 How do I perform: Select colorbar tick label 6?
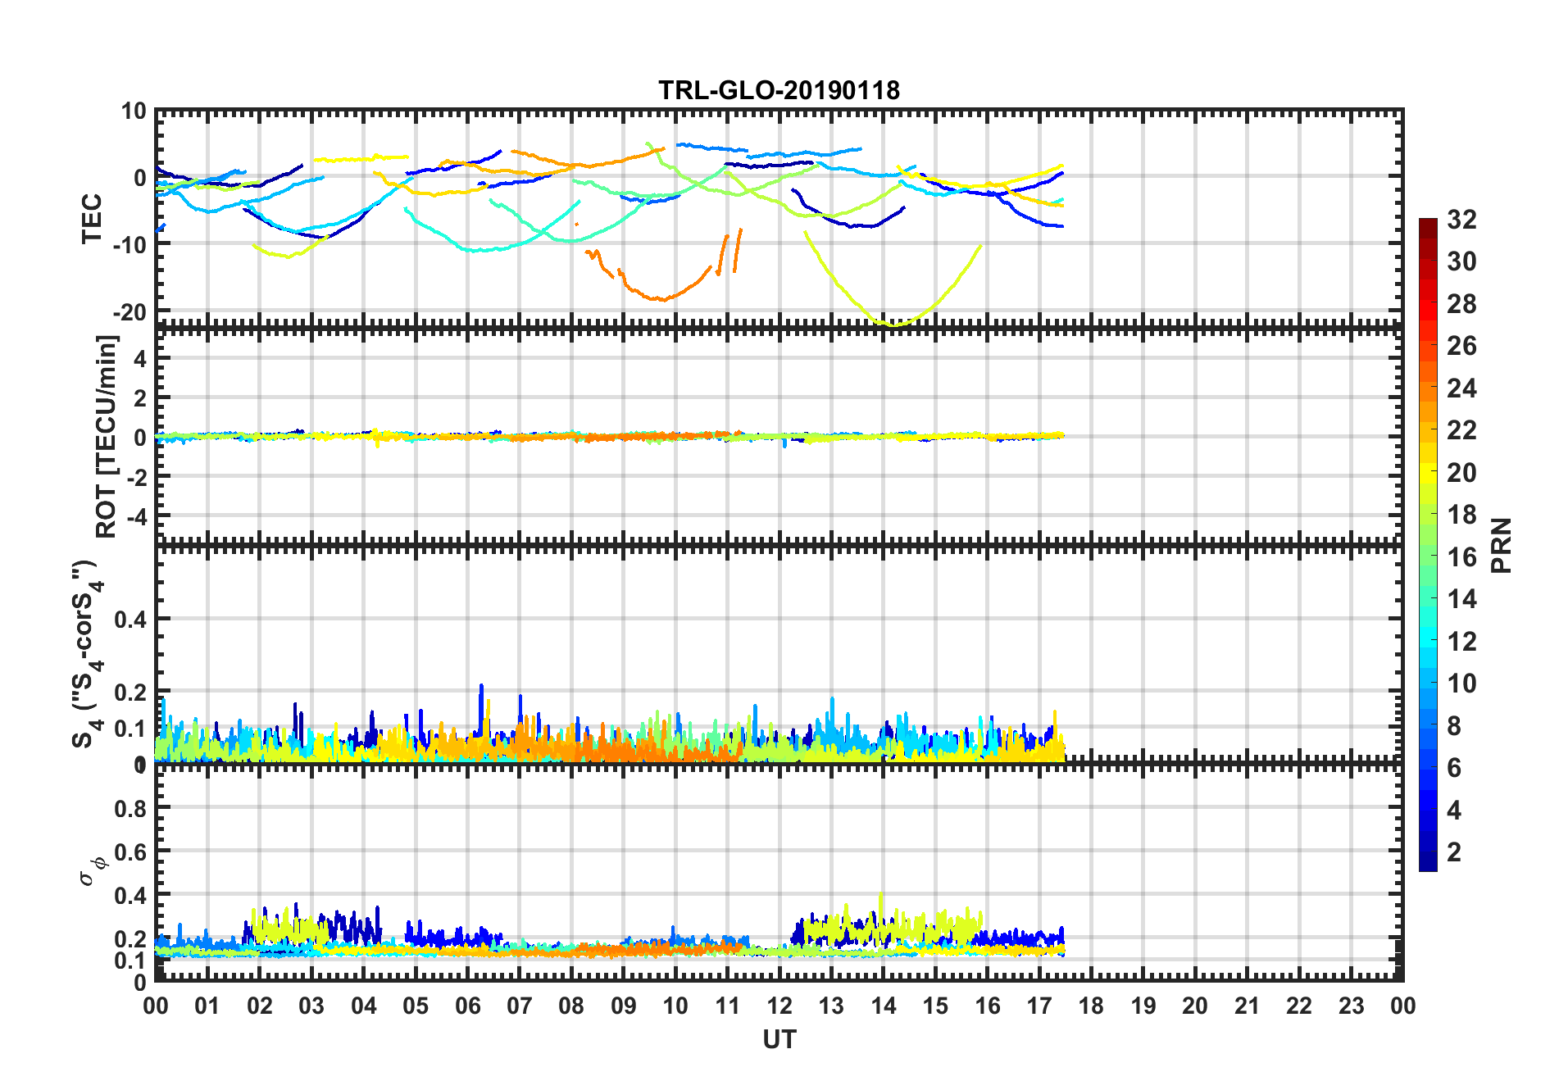click(1454, 767)
